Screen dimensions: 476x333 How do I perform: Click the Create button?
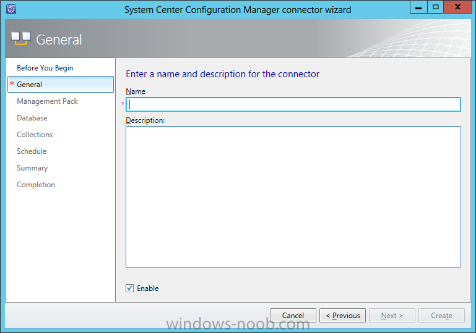tap(441, 316)
